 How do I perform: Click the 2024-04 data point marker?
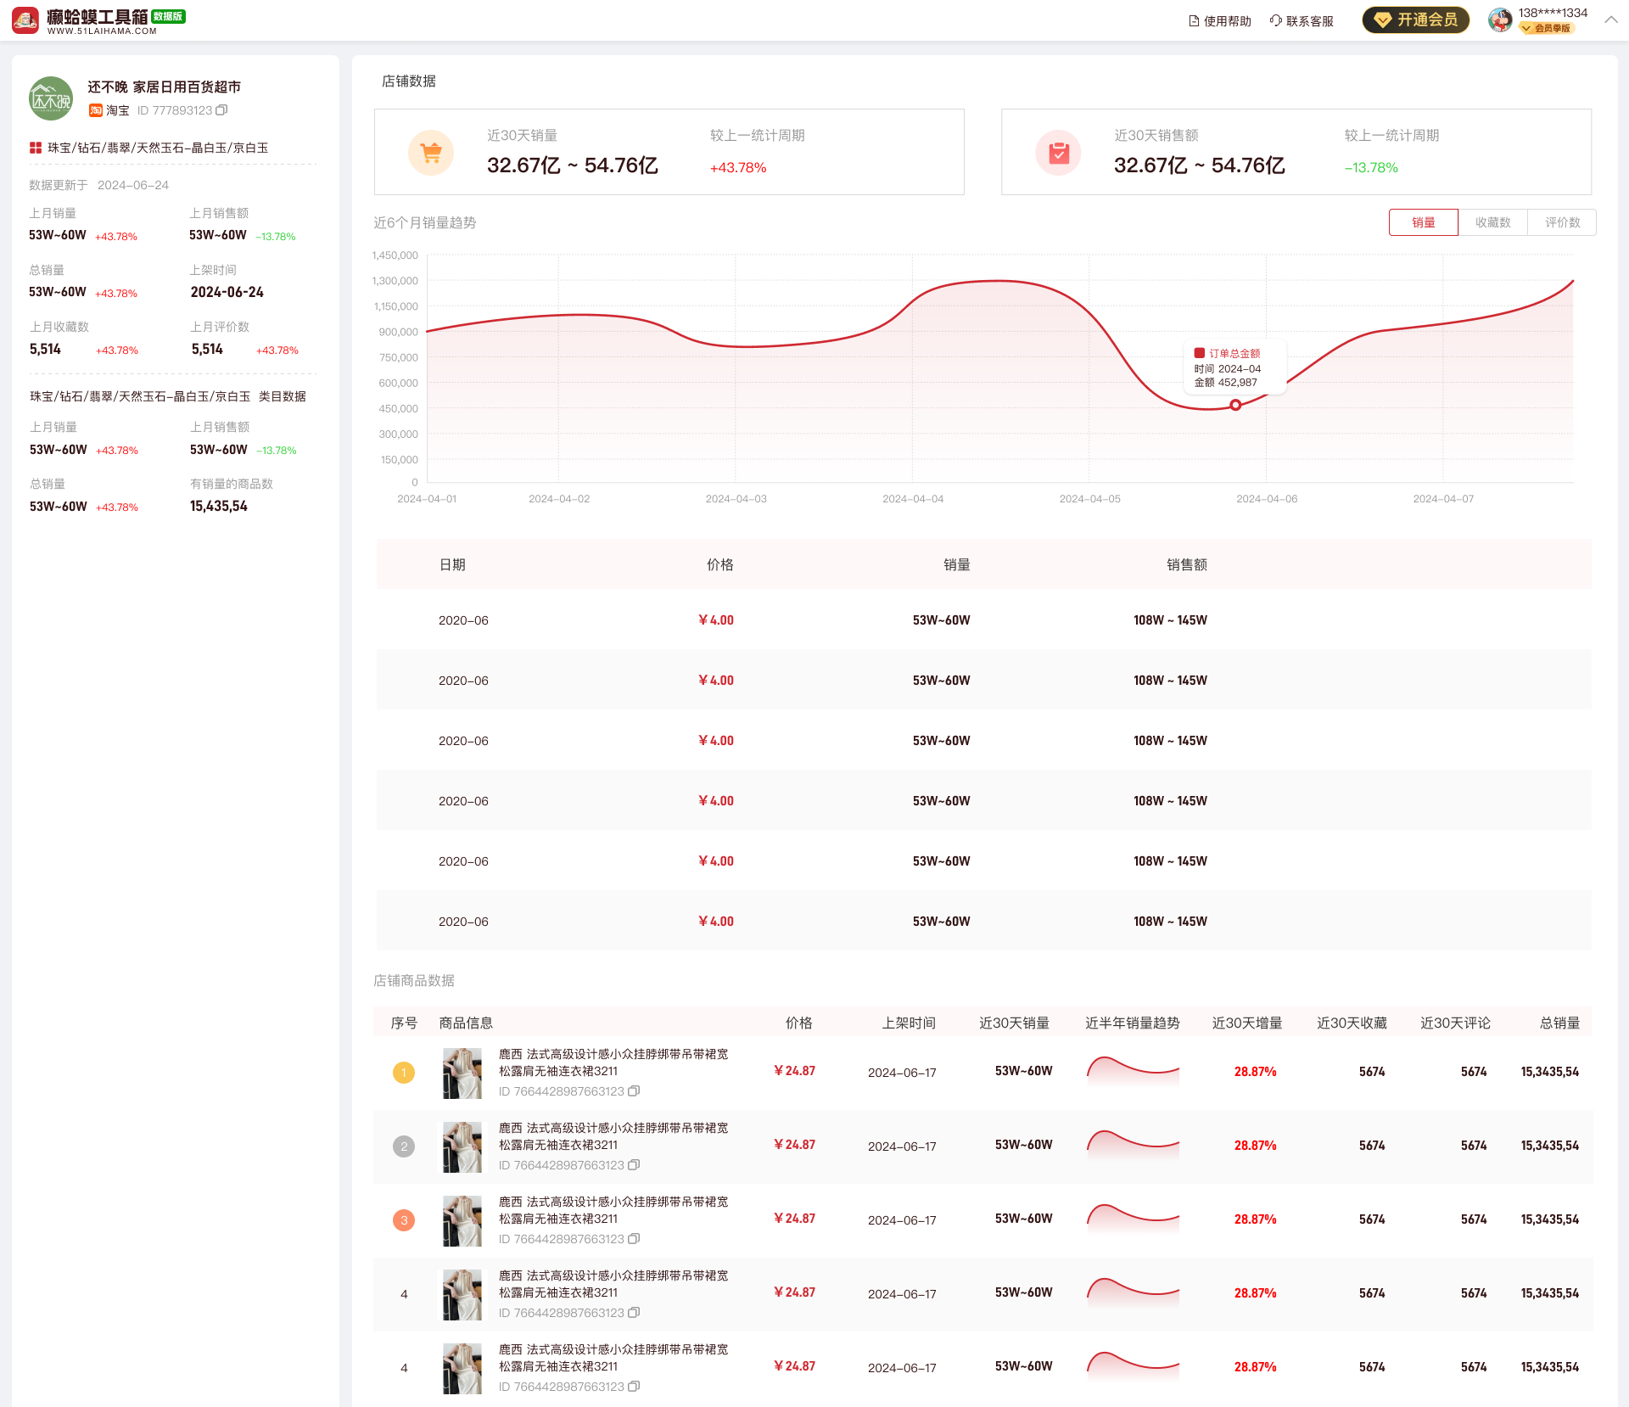1235,405
